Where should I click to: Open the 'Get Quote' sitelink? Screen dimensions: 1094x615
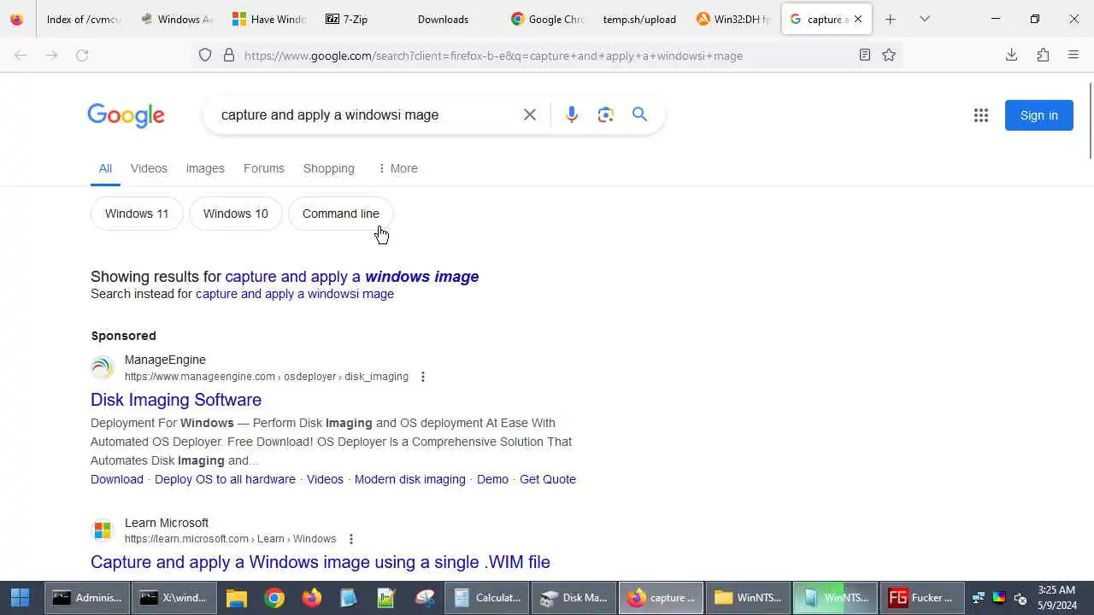[x=548, y=479]
